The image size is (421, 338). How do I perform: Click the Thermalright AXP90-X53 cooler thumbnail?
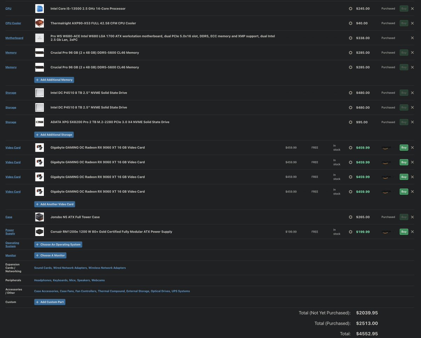tap(40, 23)
